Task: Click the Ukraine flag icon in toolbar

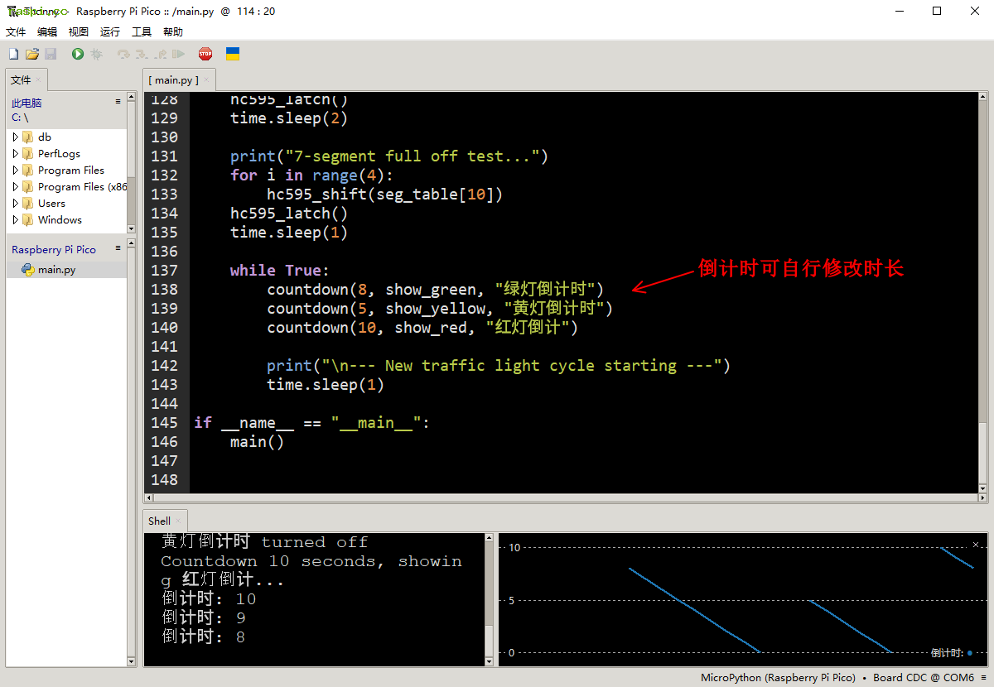Action: click(233, 54)
